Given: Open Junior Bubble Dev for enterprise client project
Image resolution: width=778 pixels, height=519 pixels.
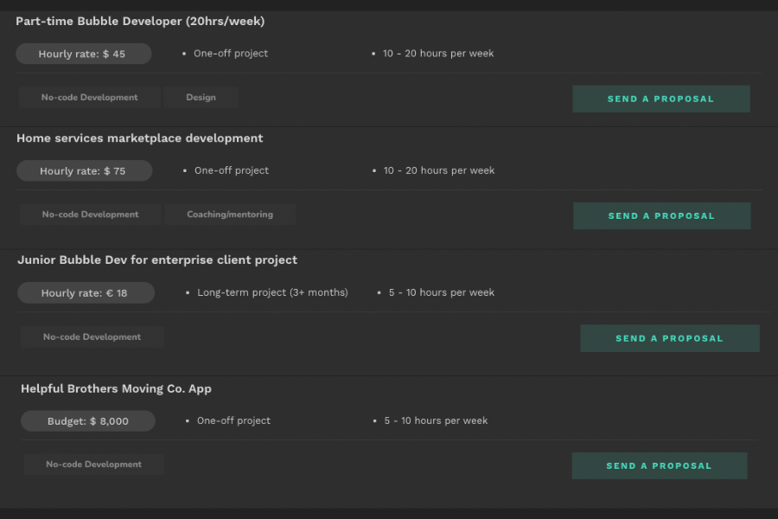Looking at the screenshot, I should 157,259.
